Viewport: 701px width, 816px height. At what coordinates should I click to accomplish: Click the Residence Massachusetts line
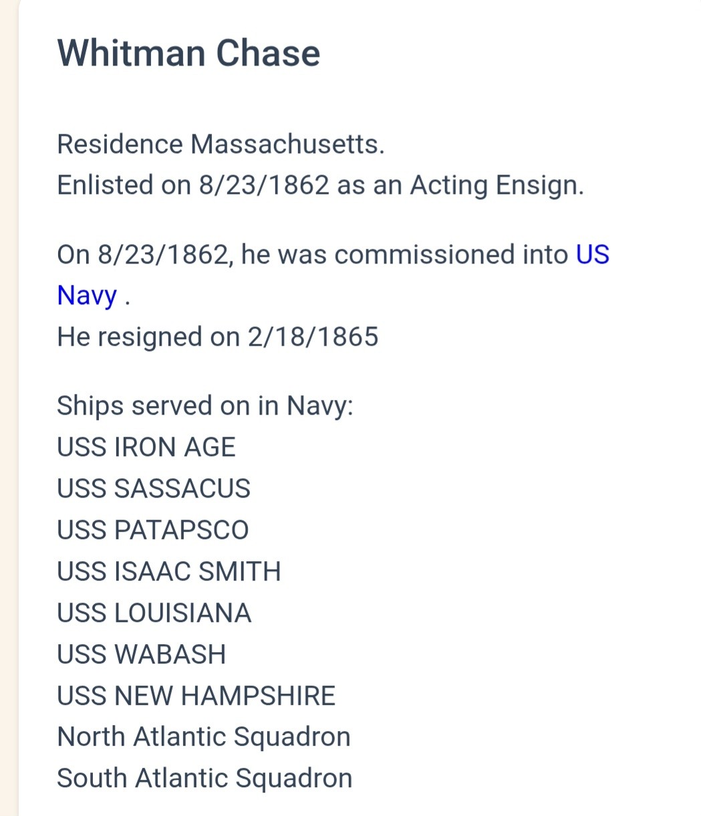click(221, 144)
